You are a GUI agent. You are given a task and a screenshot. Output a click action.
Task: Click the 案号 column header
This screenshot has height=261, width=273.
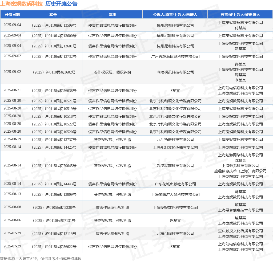tap(53, 15)
